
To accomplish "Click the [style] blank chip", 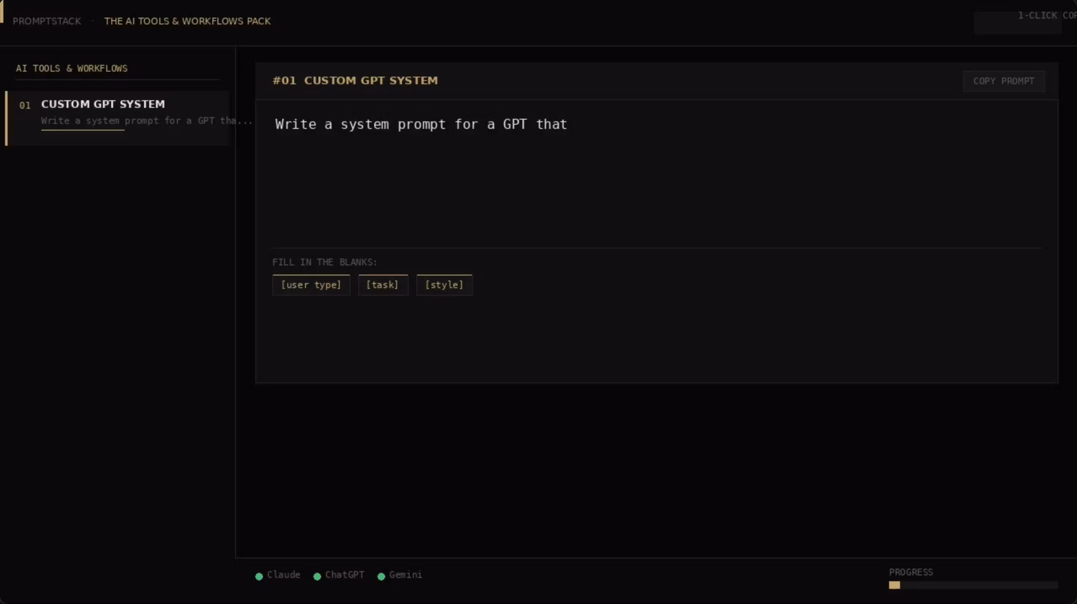I will coord(444,285).
